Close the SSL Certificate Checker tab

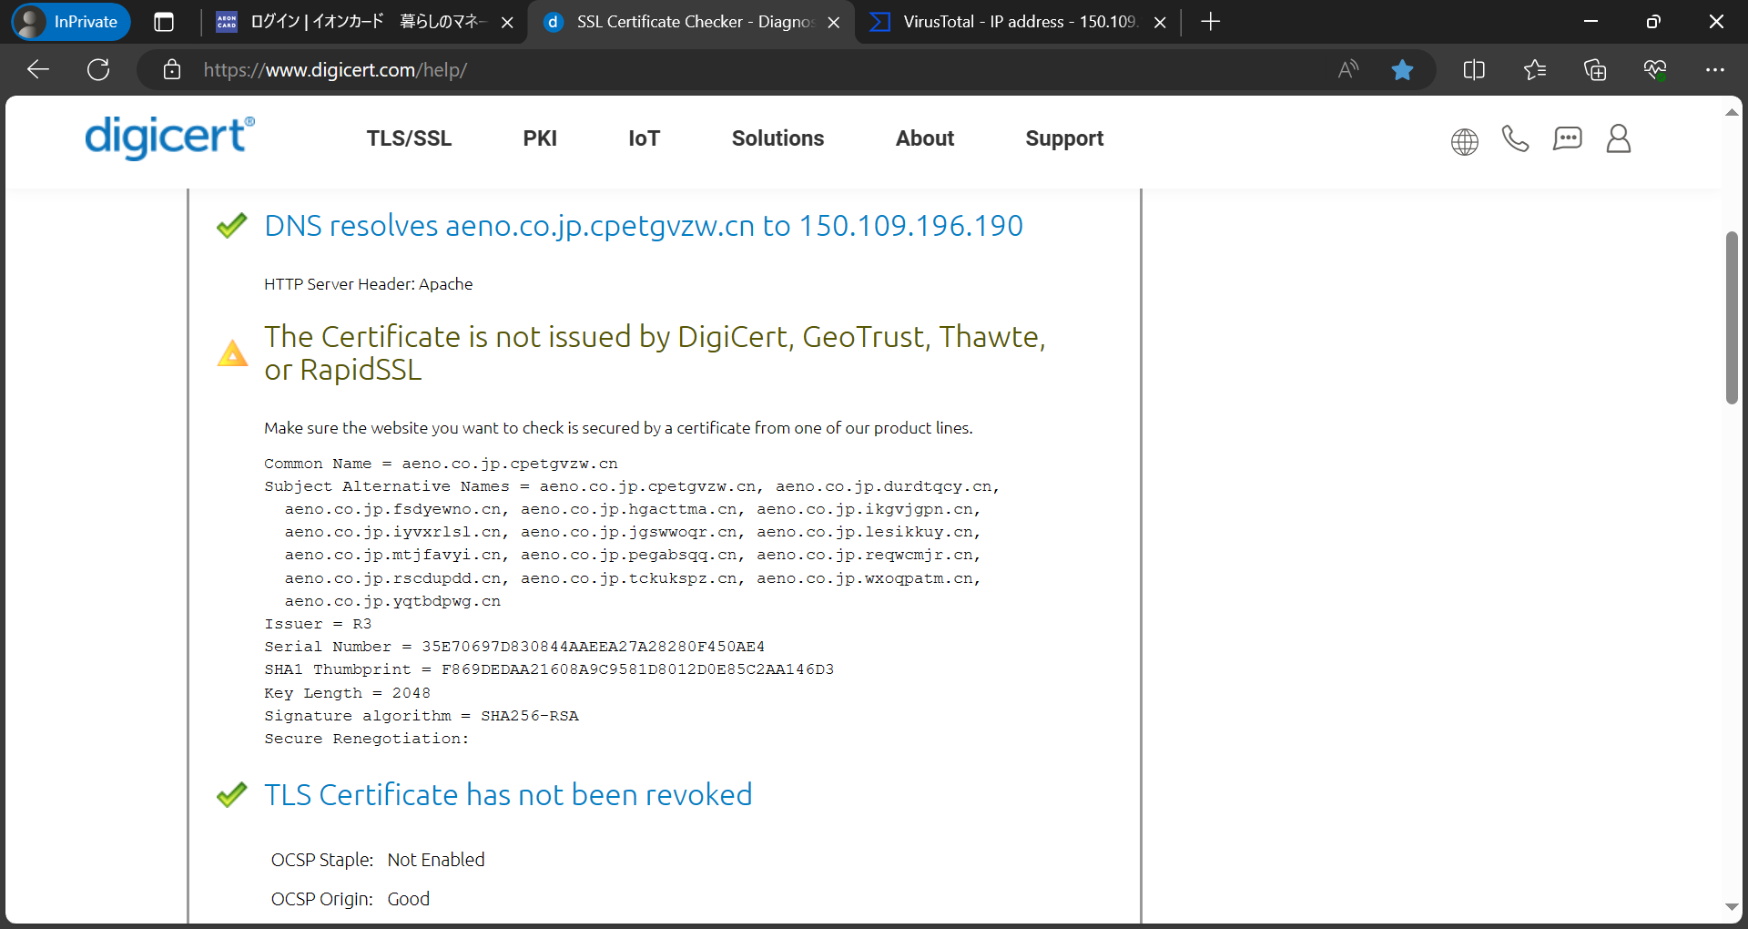(x=833, y=23)
